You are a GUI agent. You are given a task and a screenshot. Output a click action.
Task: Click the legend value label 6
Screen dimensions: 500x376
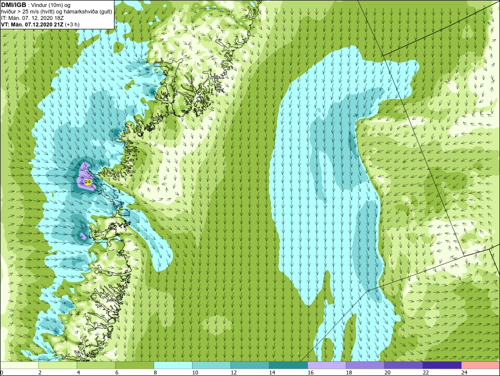116,373
